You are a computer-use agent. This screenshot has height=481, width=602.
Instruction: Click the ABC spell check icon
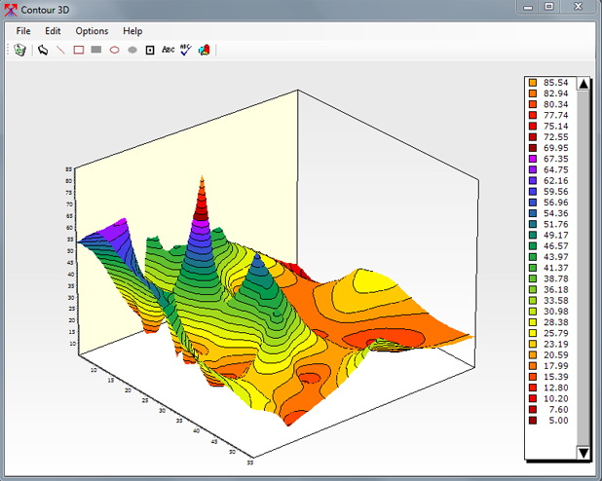tap(186, 50)
